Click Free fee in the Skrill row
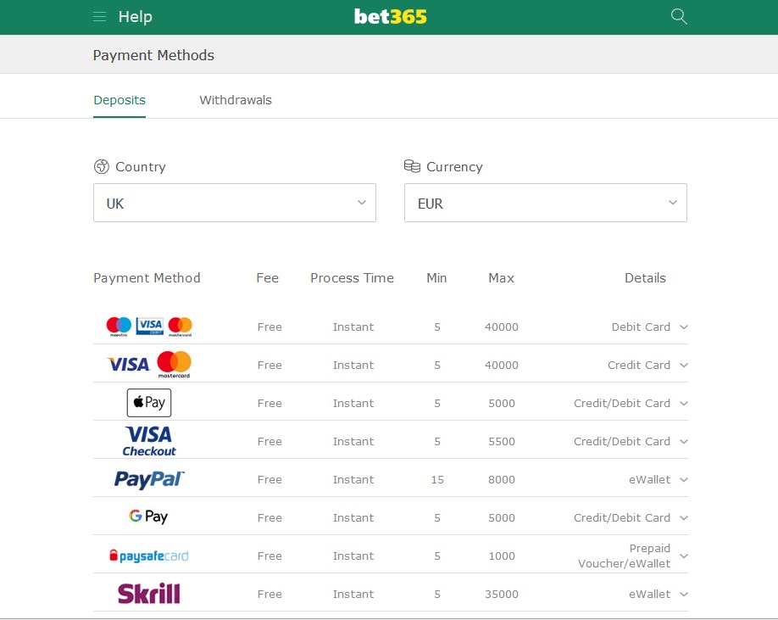 (270, 595)
